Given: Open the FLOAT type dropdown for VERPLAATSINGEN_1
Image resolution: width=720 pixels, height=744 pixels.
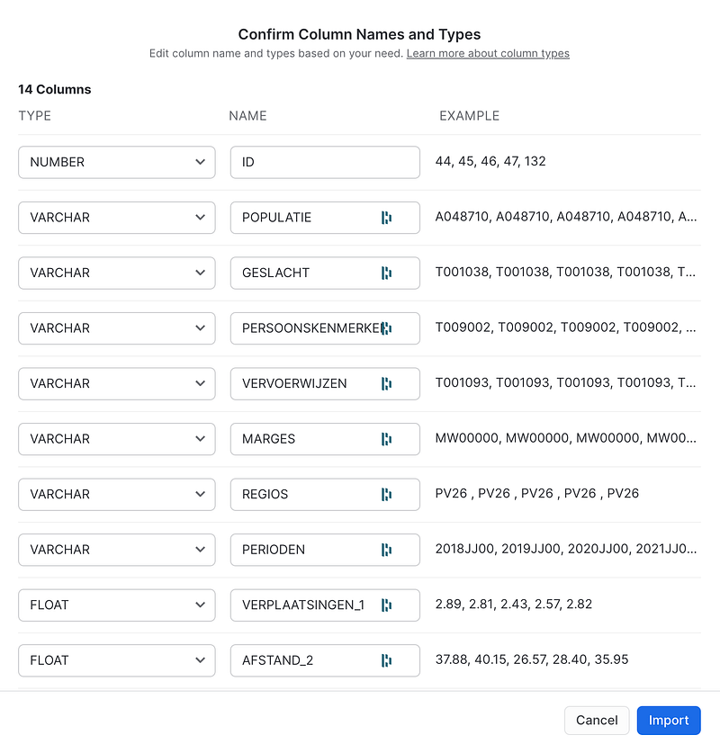Looking at the screenshot, I should point(117,605).
